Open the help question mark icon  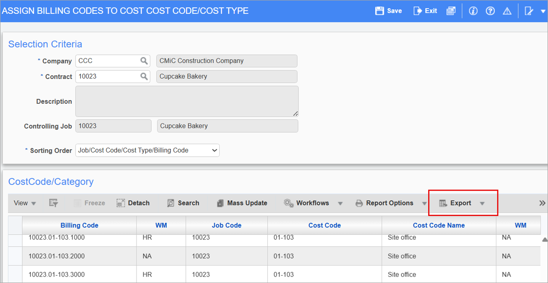point(490,11)
